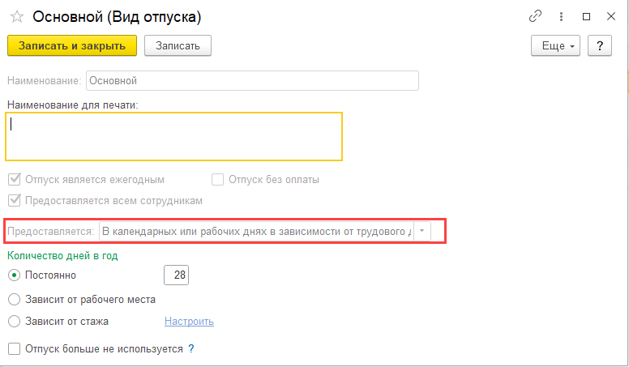
Task: Toggle Предоставляется всем сотрудникам checkbox
Action: click(14, 200)
